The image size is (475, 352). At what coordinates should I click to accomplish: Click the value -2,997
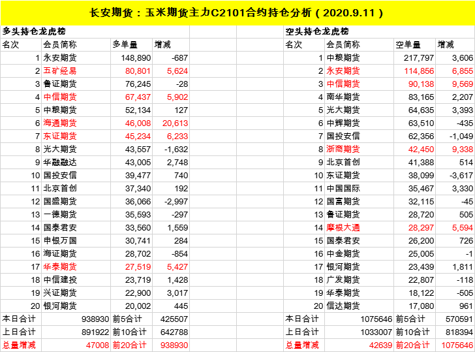tap(171, 201)
